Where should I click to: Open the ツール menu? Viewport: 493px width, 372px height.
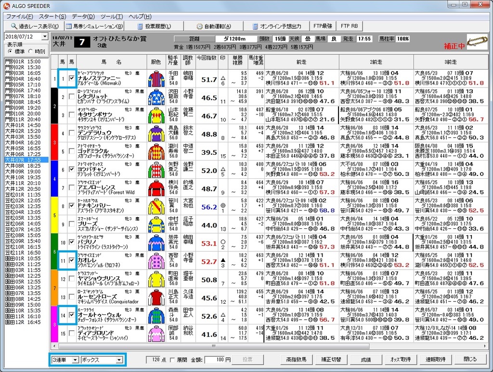[x=112, y=16]
